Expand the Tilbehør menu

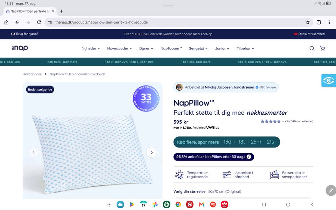(x=245, y=48)
